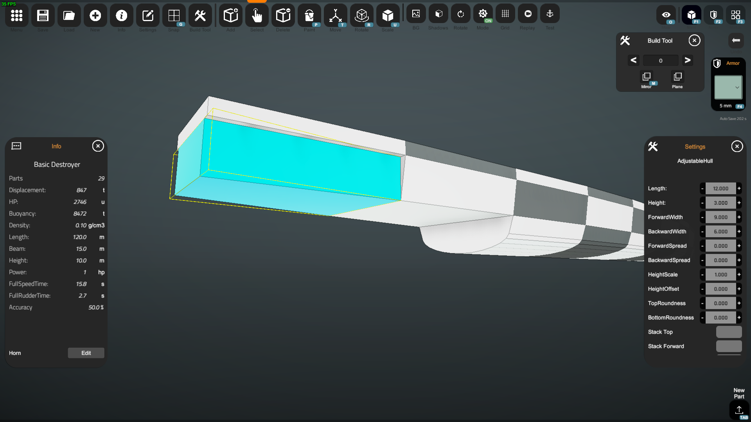Open the Delete part tool

click(283, 16)
